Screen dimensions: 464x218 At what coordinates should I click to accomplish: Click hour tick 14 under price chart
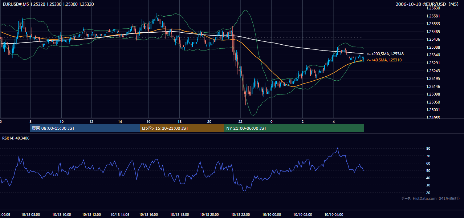tap(120, 122)
